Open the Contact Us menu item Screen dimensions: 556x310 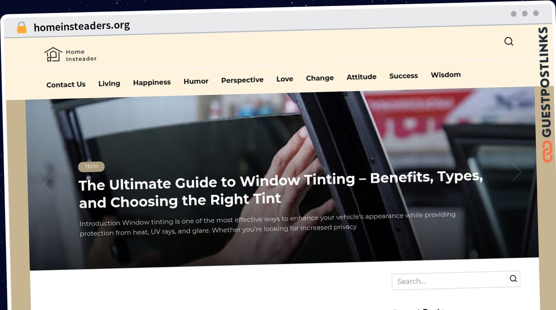coord(66,85)
